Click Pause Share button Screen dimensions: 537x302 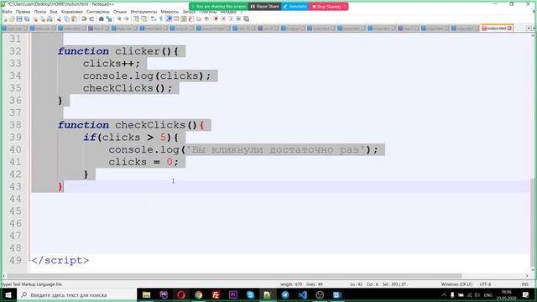pyautogui.click(x=264, y=7)
